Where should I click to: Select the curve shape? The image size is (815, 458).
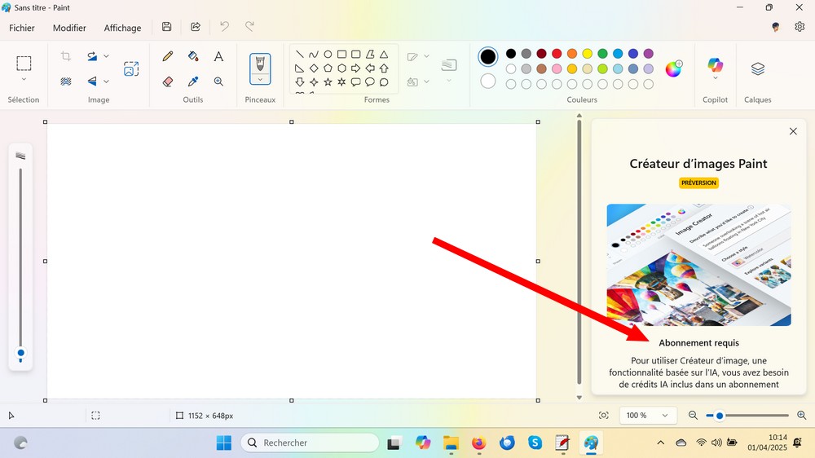pos(314,54)
